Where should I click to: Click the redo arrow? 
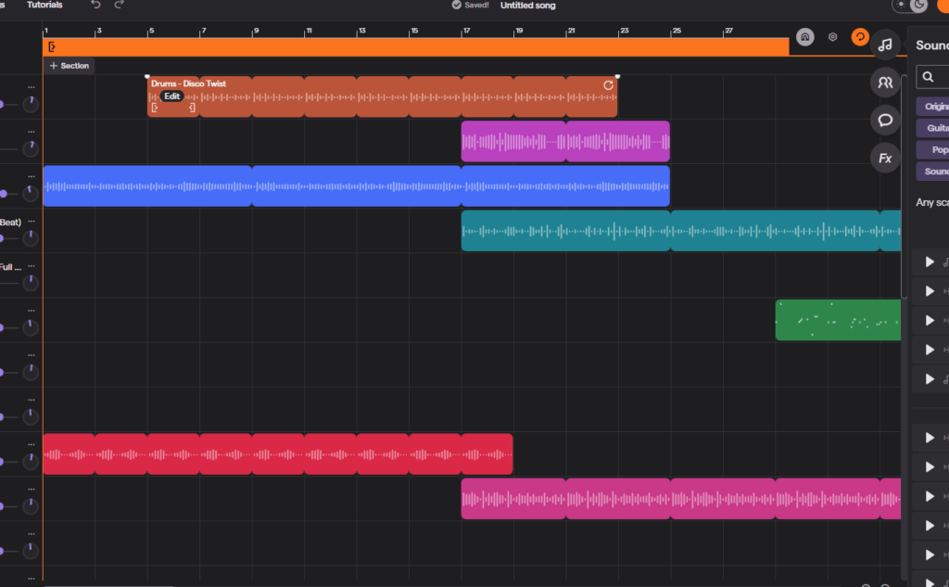point(119,6)
